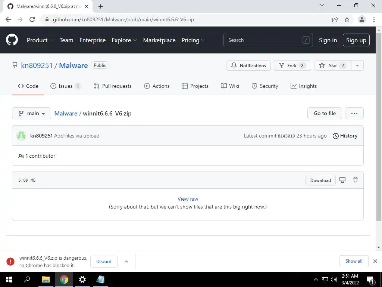This screenshot has height=287, width=382.
Task: Close the downloads bar
Action: [375, 261]
